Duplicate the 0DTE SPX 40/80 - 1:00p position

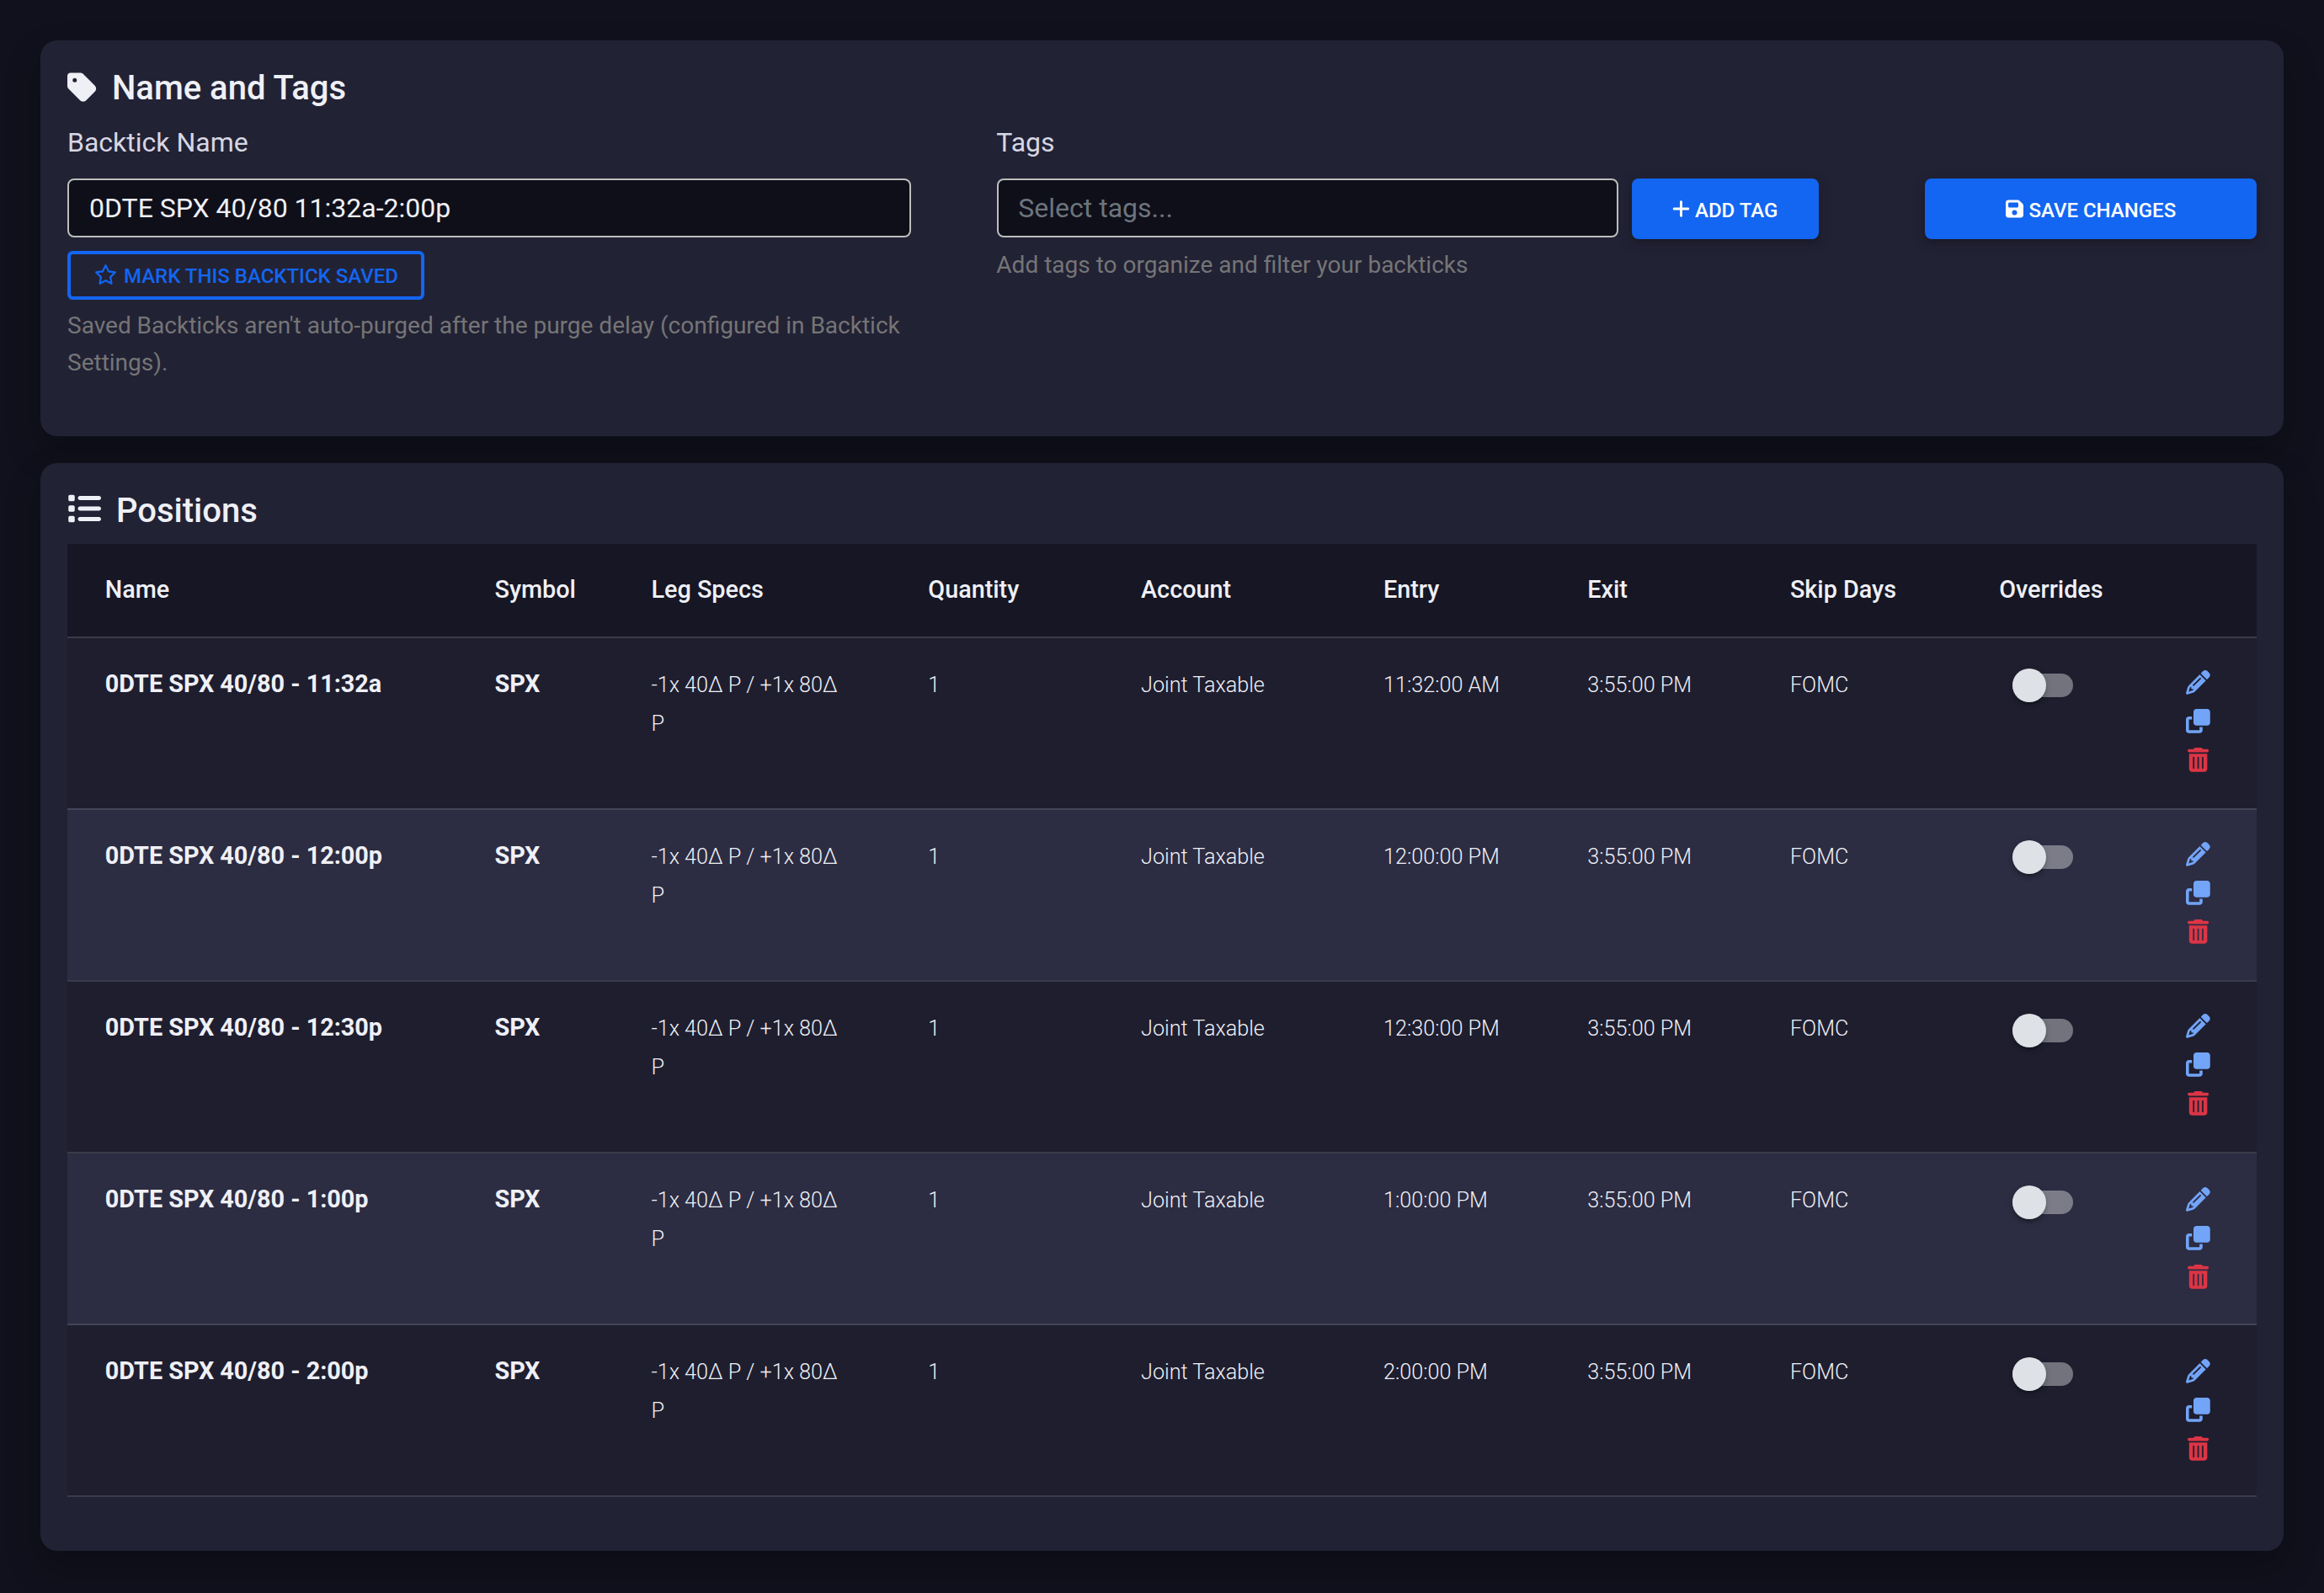(x=2197, y=1238)
